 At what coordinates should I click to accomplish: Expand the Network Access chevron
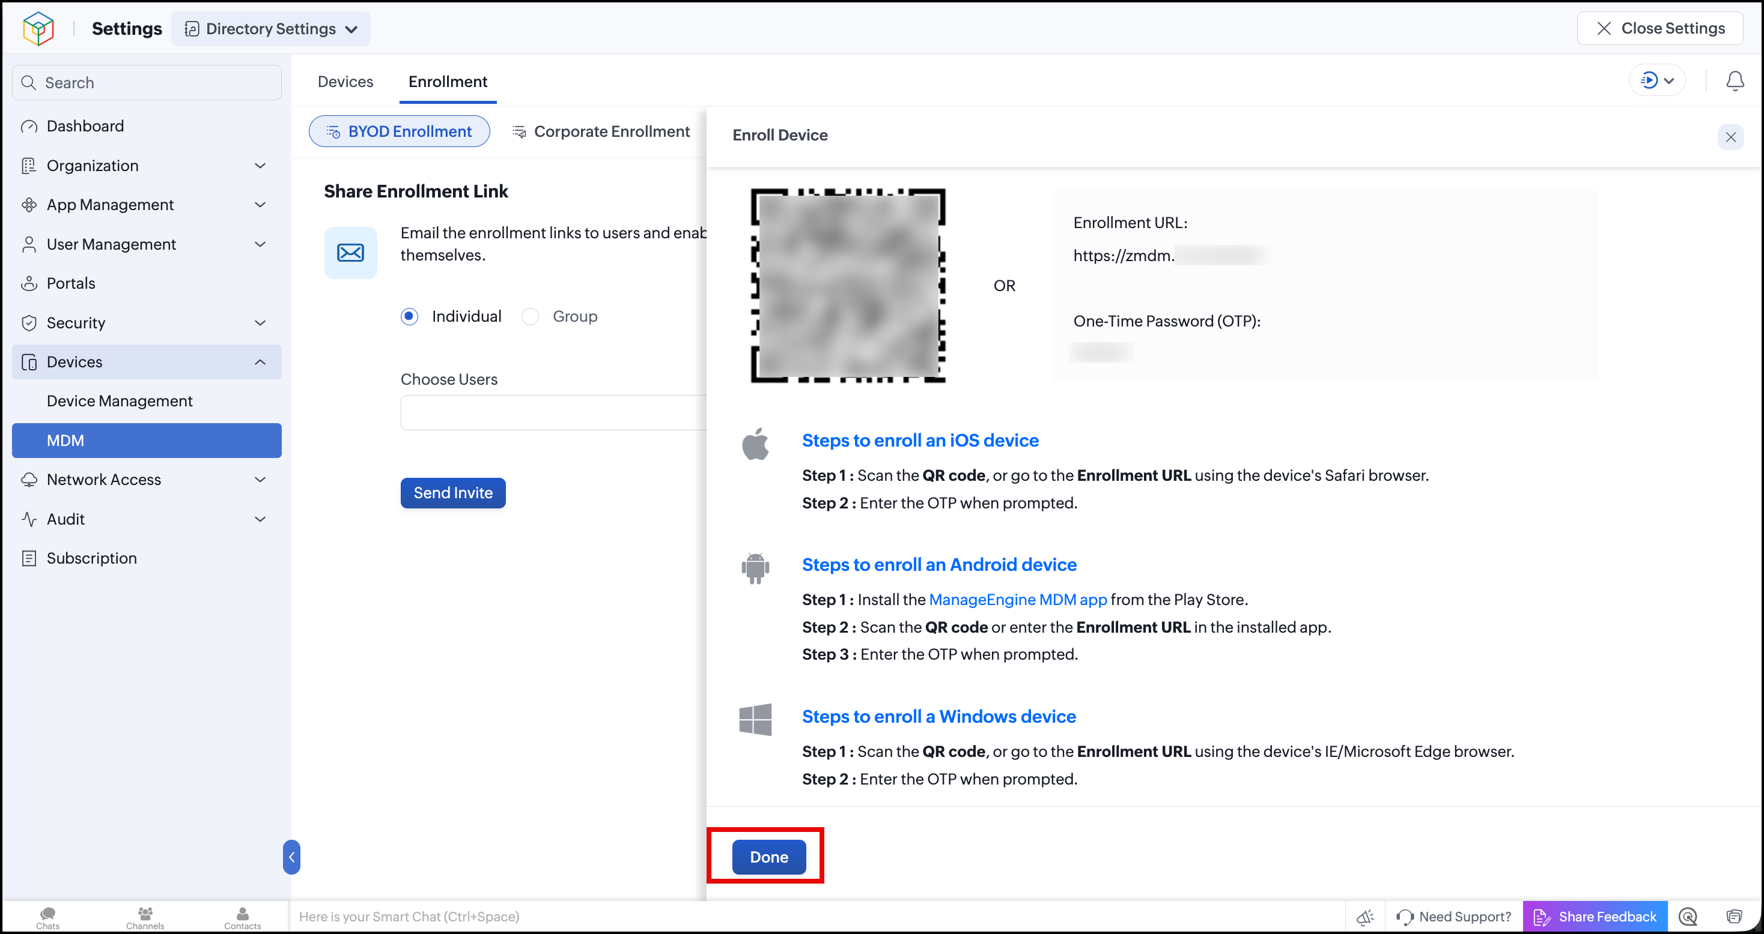260,480
